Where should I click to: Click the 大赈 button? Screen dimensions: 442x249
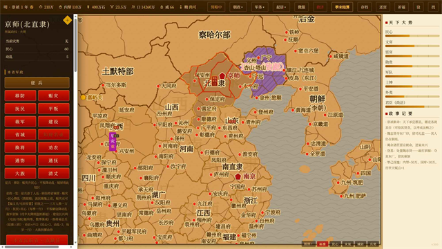(20, 174)
